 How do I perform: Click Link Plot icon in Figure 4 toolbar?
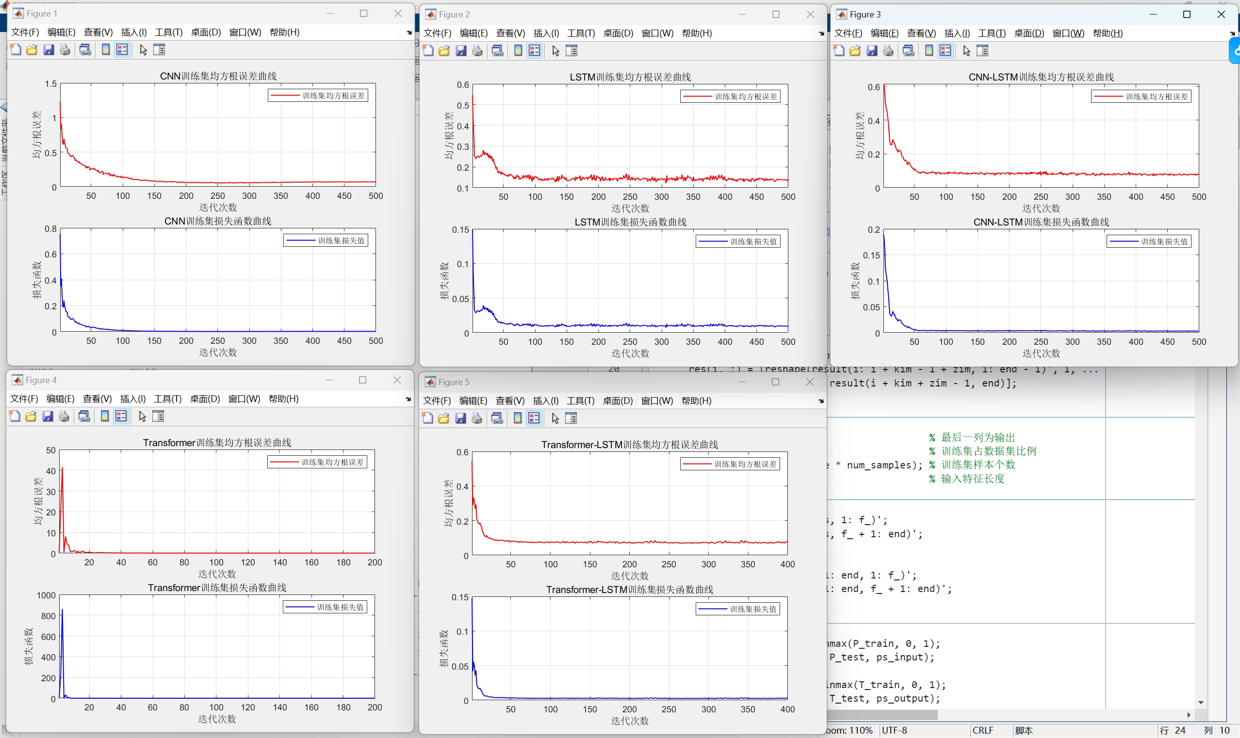(x=84, y=416)
